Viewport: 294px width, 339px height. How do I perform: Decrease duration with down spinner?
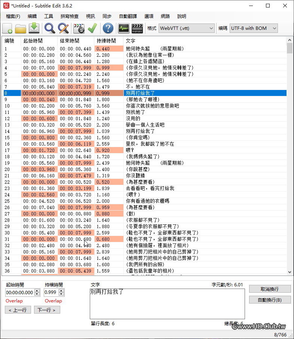(61, 294)
